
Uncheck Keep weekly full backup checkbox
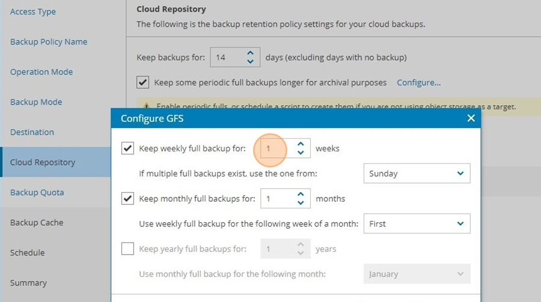click(127, 148)
